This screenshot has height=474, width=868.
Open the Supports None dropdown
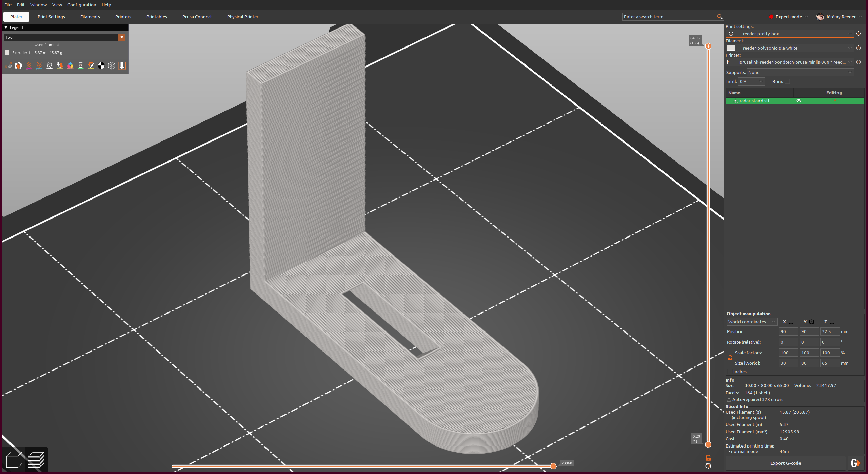(800, 72)
